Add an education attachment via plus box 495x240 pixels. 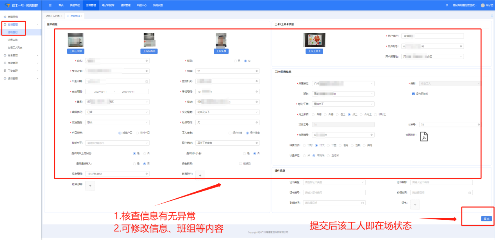click(x=200, y=175)
